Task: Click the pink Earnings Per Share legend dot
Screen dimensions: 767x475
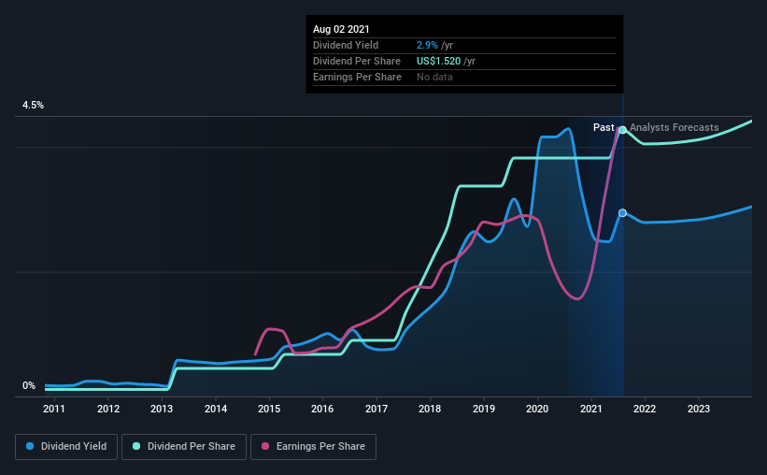Action: 265,446
